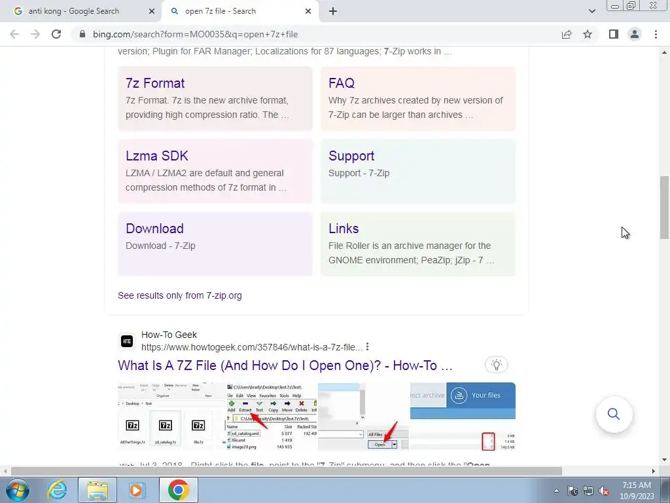This screenshot has width=670, height=503.
Task: Click the Action Center flag icon
Action: tap(573, 491)
